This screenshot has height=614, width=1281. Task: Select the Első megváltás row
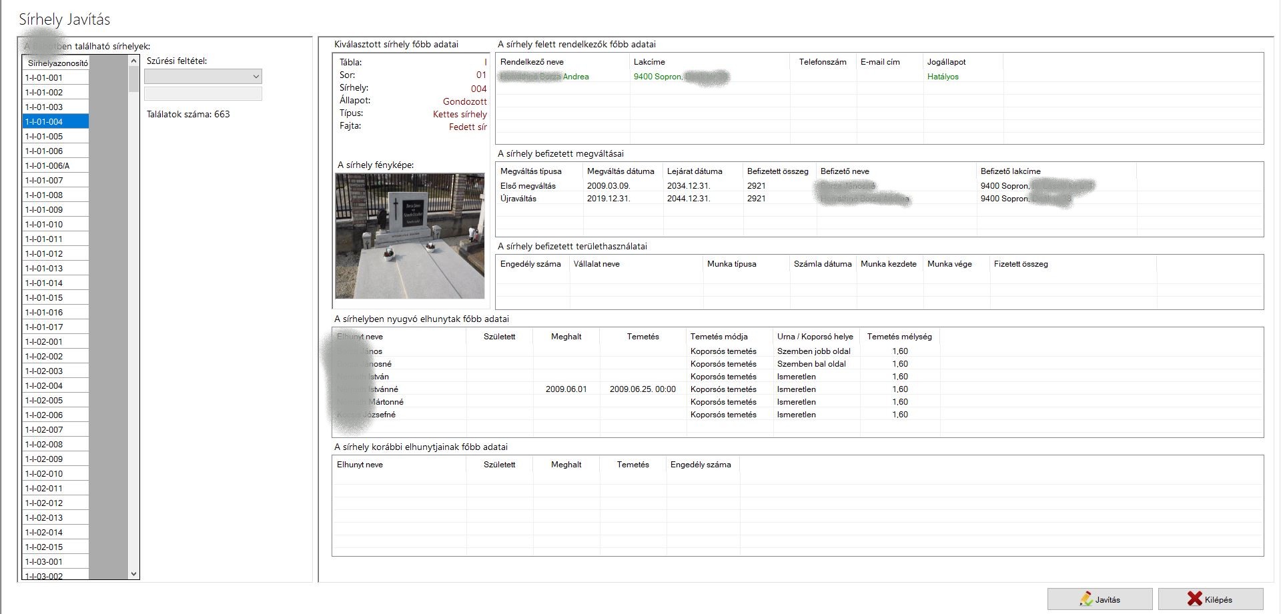(528, 186)
